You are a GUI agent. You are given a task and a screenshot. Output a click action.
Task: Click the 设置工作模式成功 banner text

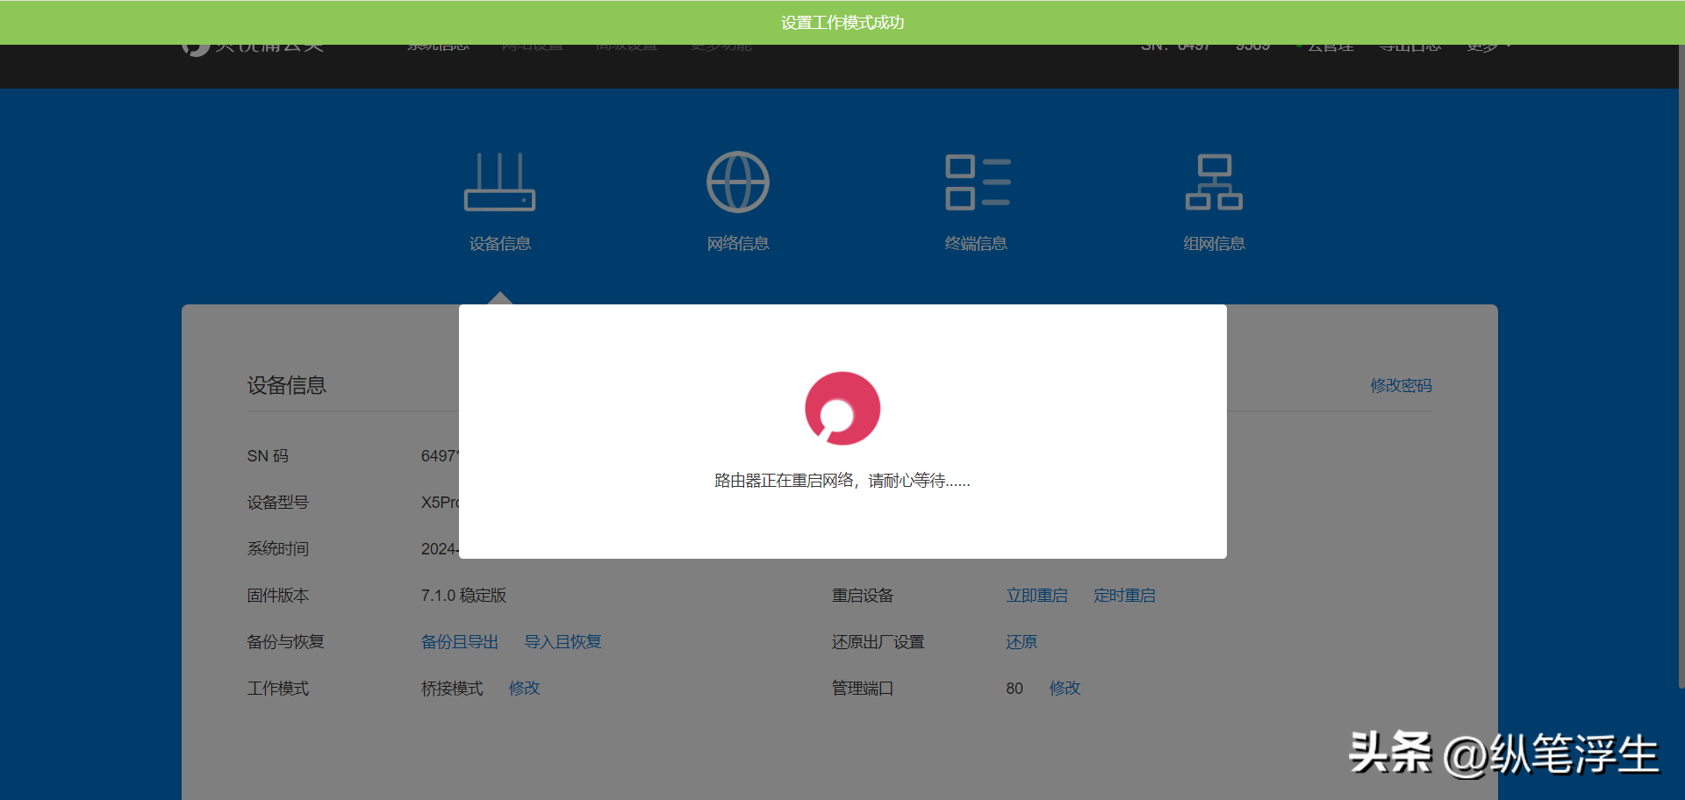coord(842,23)
